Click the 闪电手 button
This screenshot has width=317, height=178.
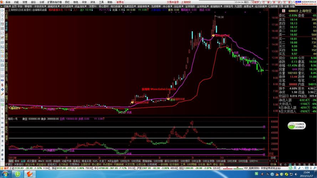click(255, 2)
